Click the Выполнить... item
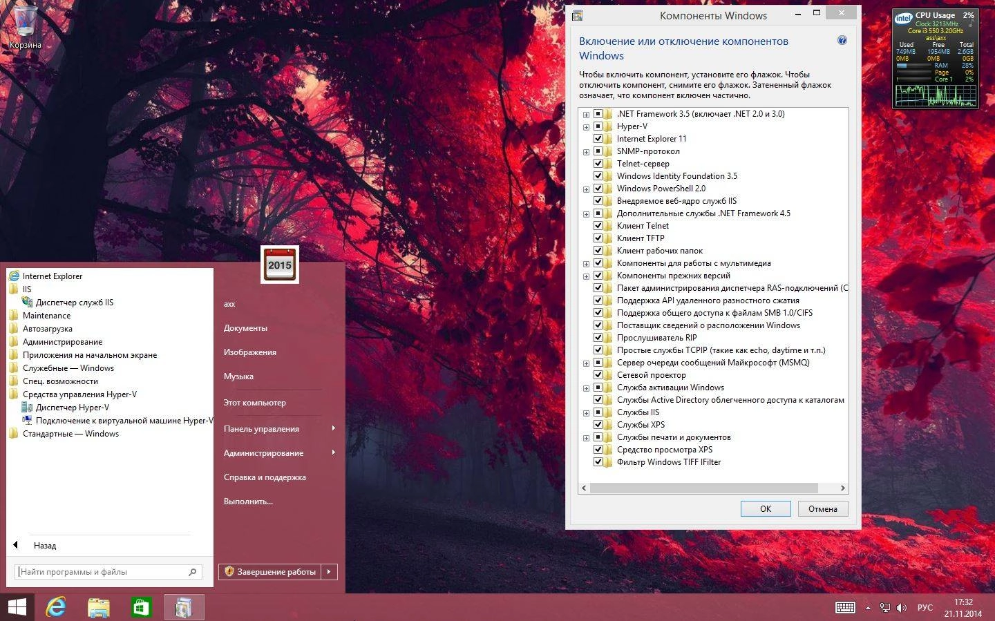 coord(248,501)
